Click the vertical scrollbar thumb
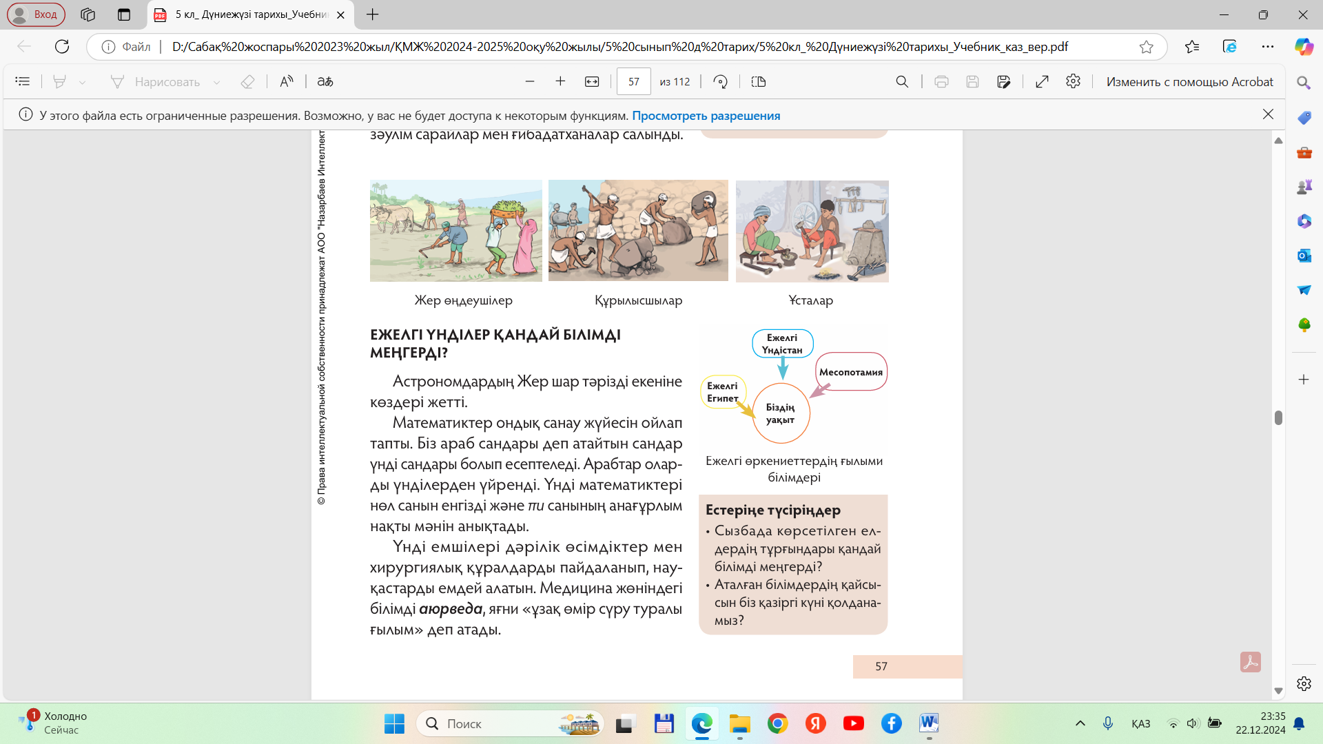Screen dimensions: 1323x744 pos(1278,417)
